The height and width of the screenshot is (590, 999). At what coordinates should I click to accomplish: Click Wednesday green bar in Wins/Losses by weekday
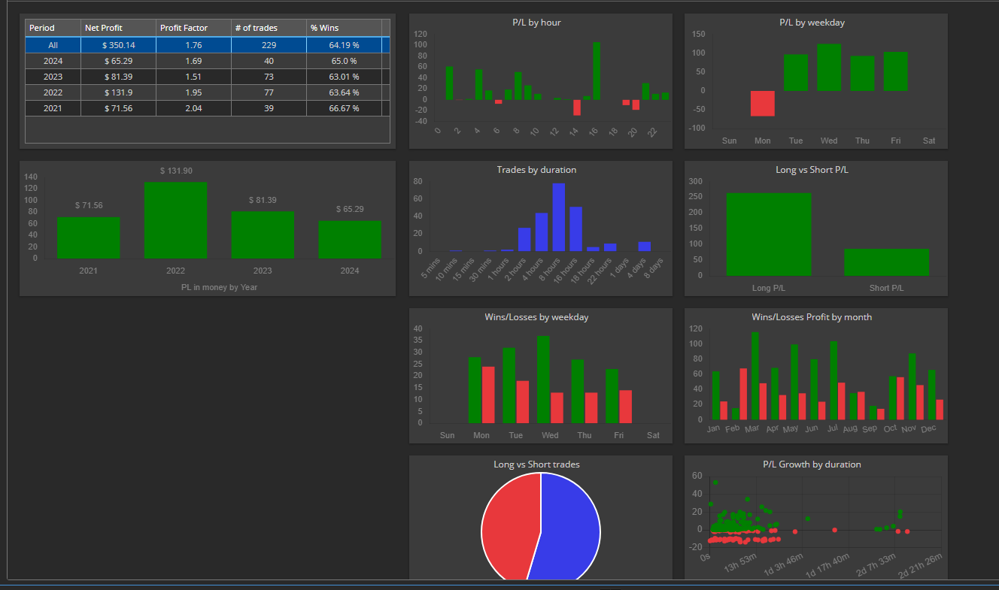(543, 380)
